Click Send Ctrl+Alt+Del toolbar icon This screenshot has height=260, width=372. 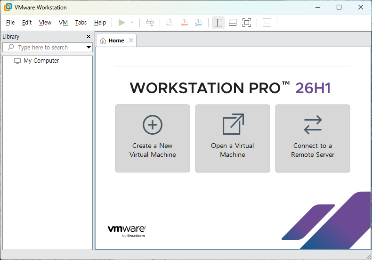click(x=150, y=23)
